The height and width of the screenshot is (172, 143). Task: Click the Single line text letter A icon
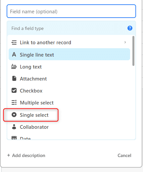(14, 55)
